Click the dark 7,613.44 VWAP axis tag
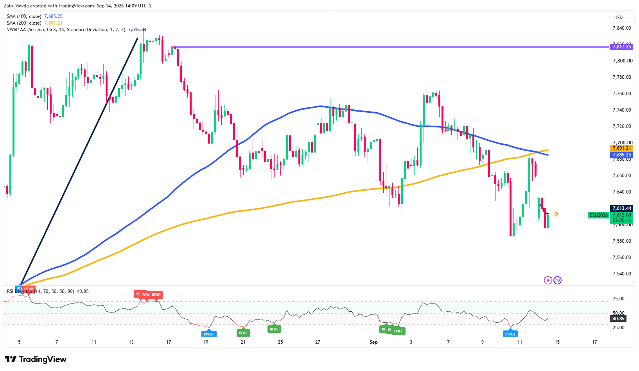639x371 pixels. pyautogui.click(x=622, y=208)
